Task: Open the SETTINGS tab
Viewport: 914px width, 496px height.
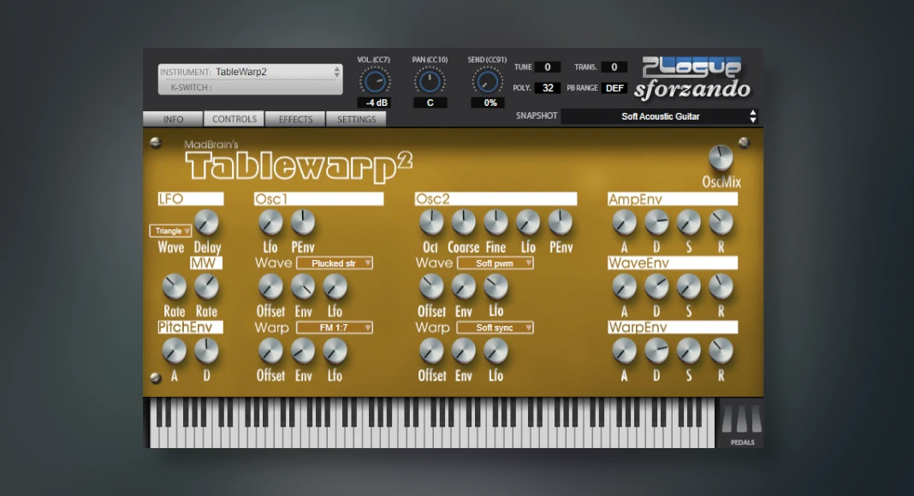Action: click(x=356, y=120)
